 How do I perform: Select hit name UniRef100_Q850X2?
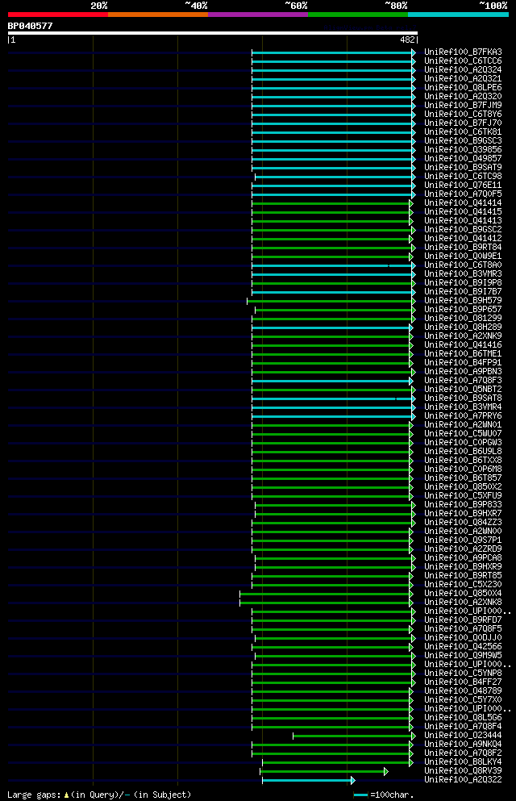click(x=463, y=487)
